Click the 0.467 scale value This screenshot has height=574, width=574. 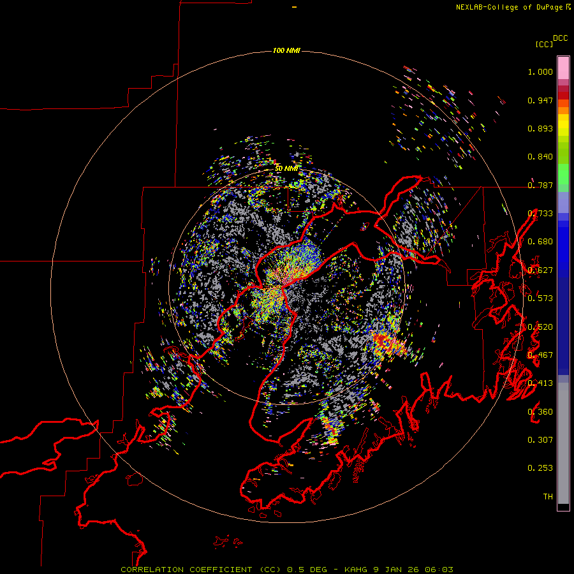pos(540,355)
